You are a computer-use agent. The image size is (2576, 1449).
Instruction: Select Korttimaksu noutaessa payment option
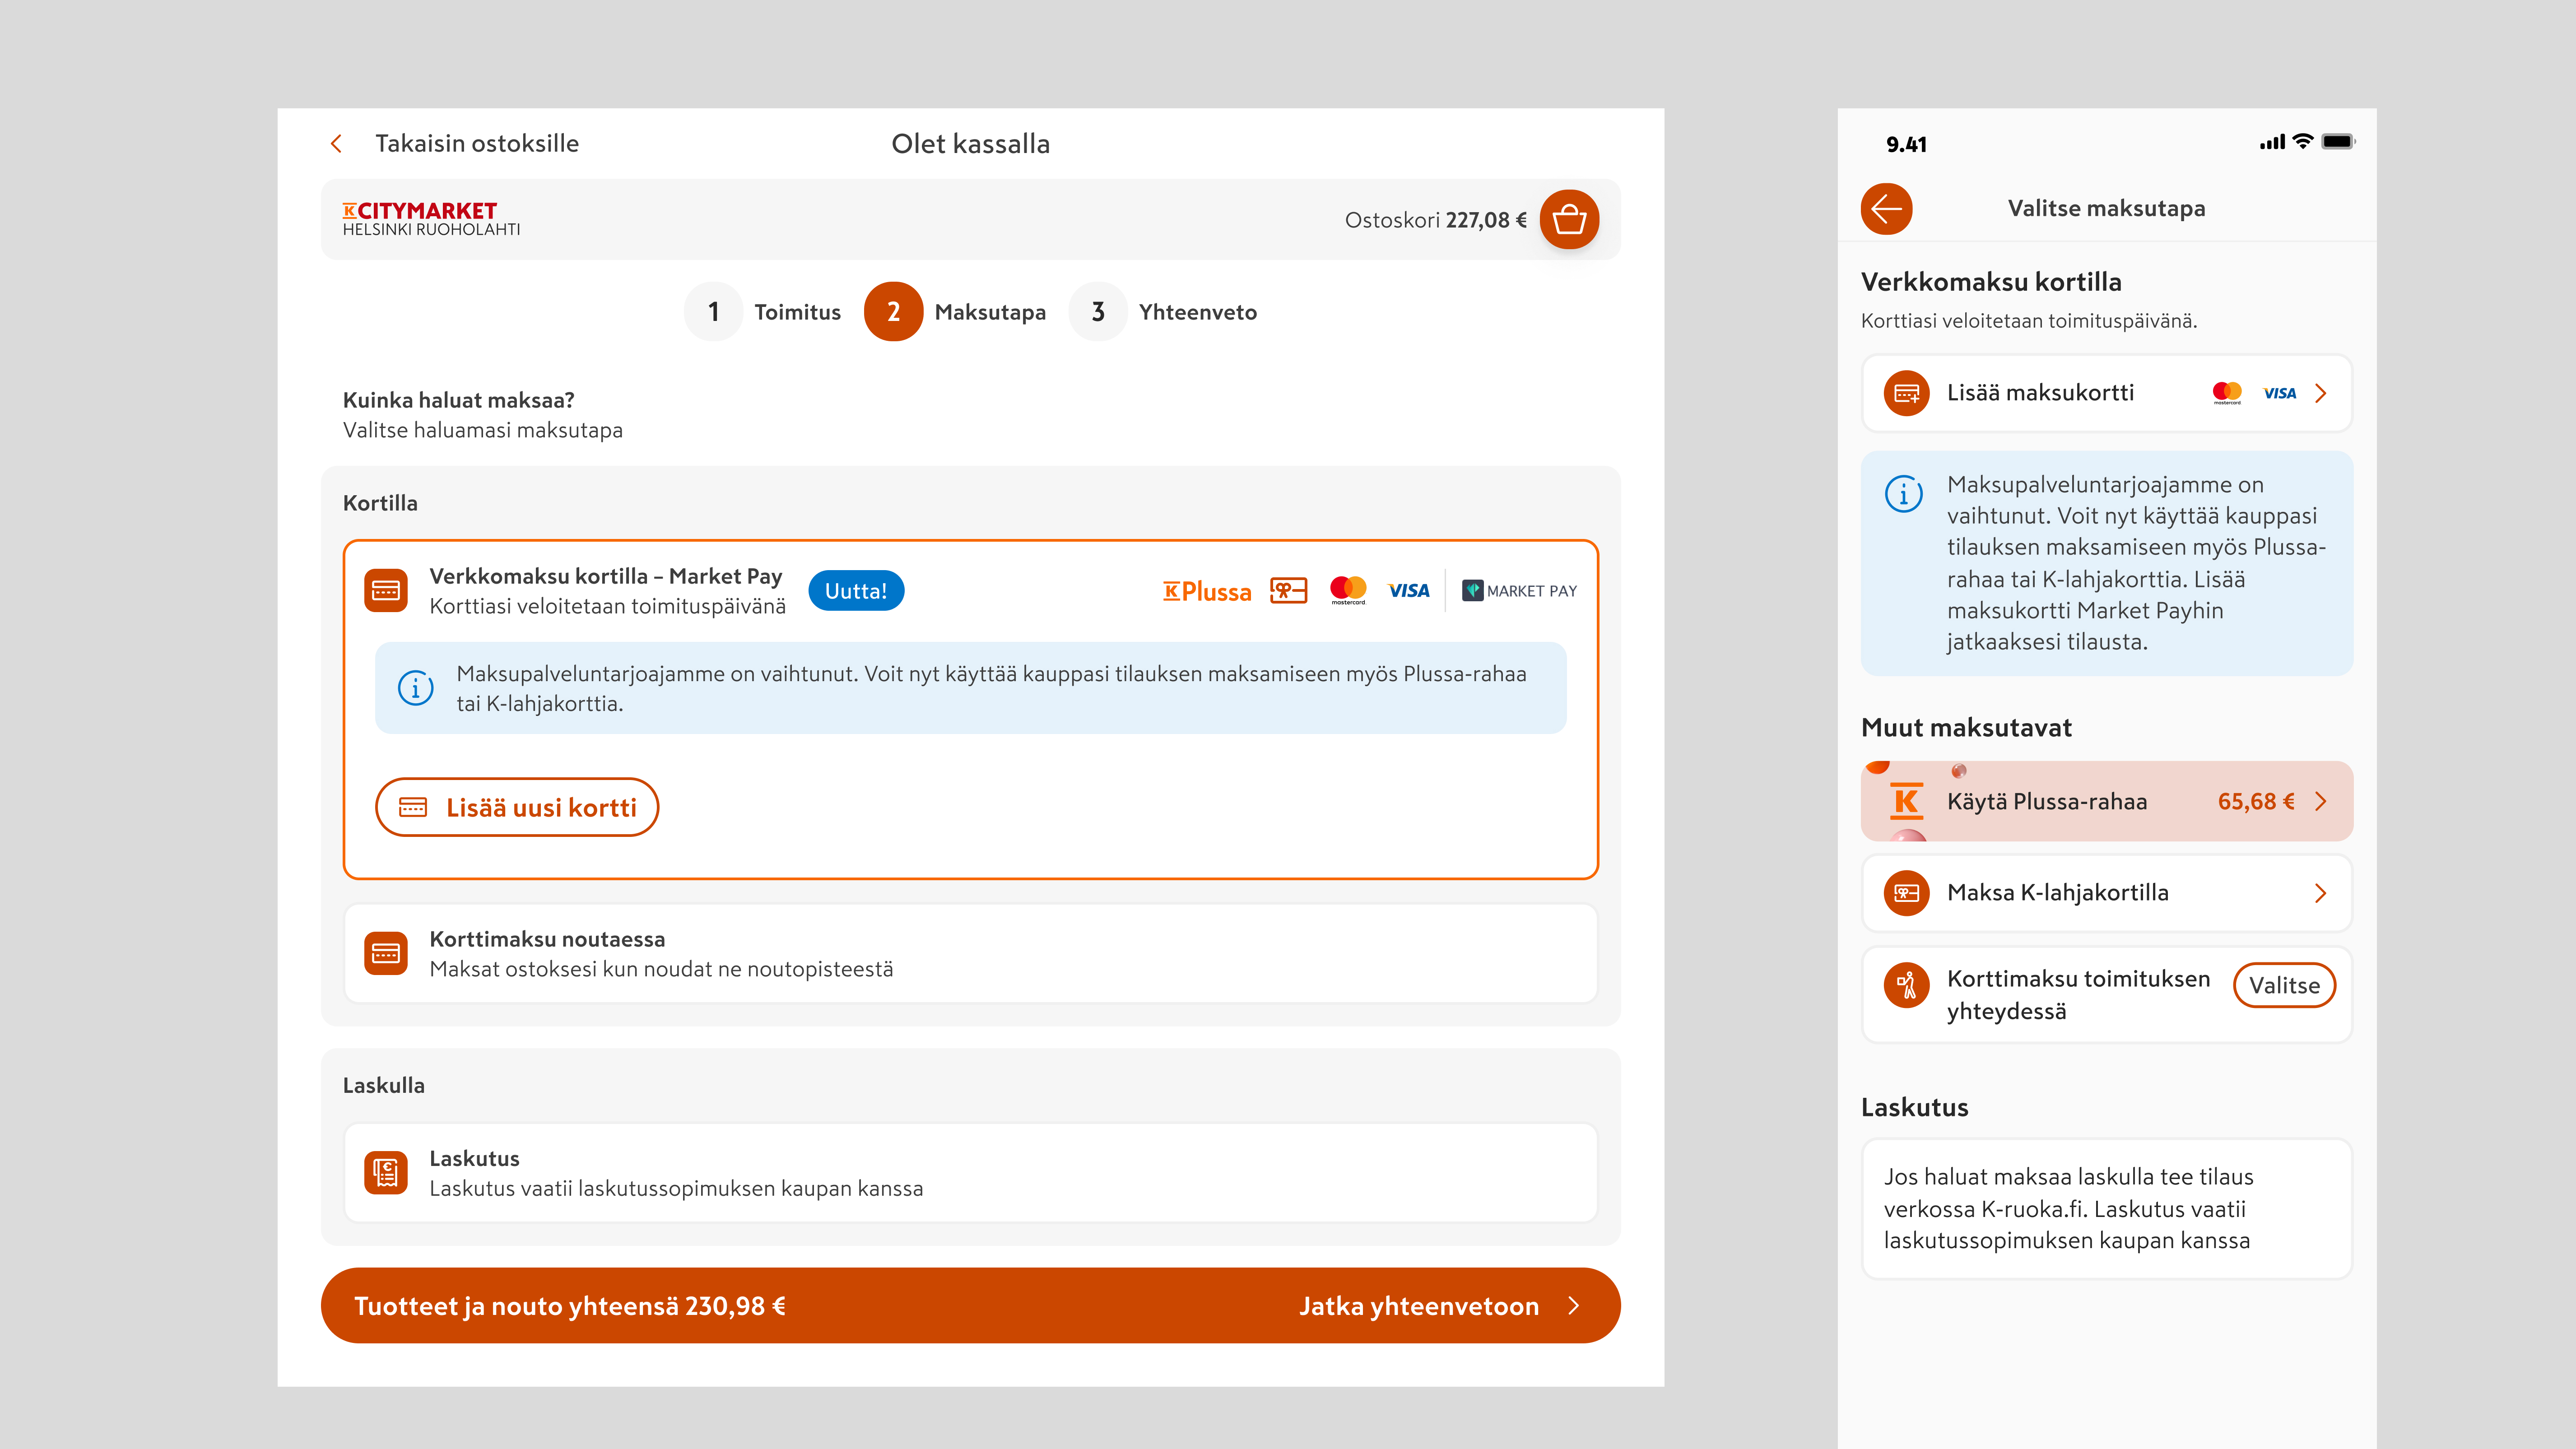tap(970, 954)
